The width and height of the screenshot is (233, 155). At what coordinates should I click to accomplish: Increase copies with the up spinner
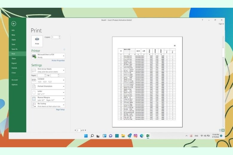point(59,36)
